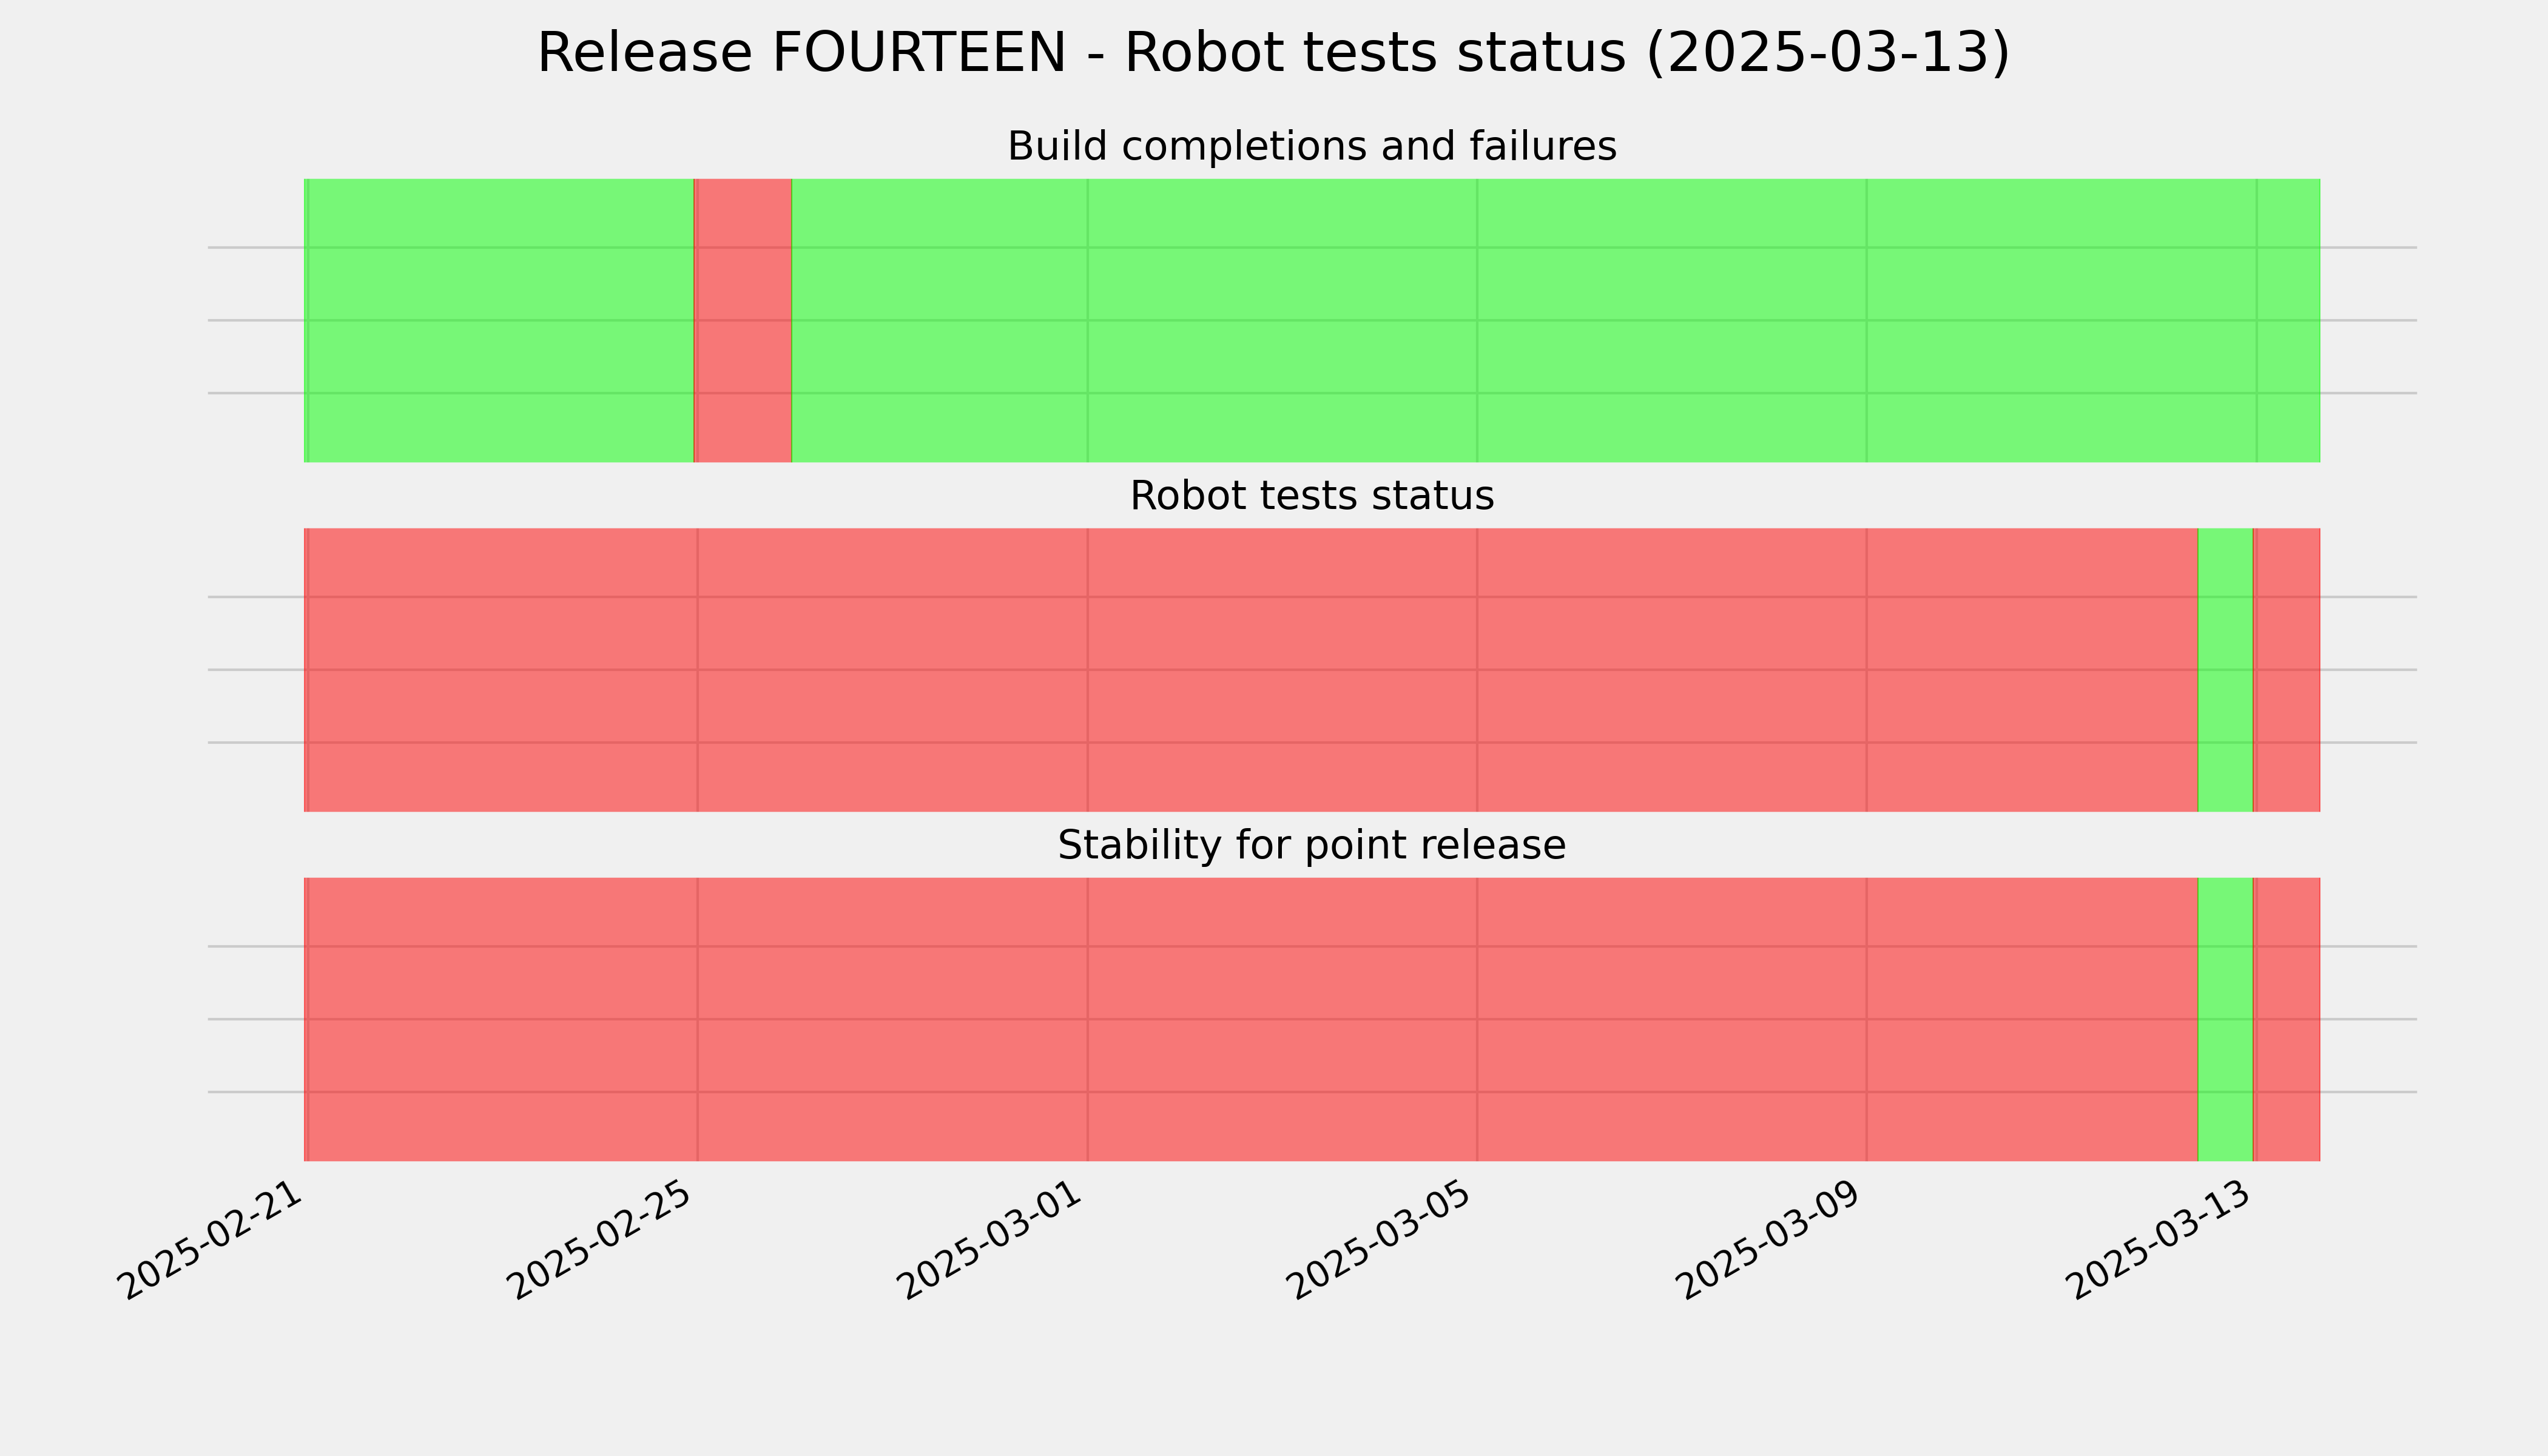Image resolution: width=2548 pixels, height=1456 pixels.
Task: Click the chart title Release FOURTEEN
Action: 1273,53
